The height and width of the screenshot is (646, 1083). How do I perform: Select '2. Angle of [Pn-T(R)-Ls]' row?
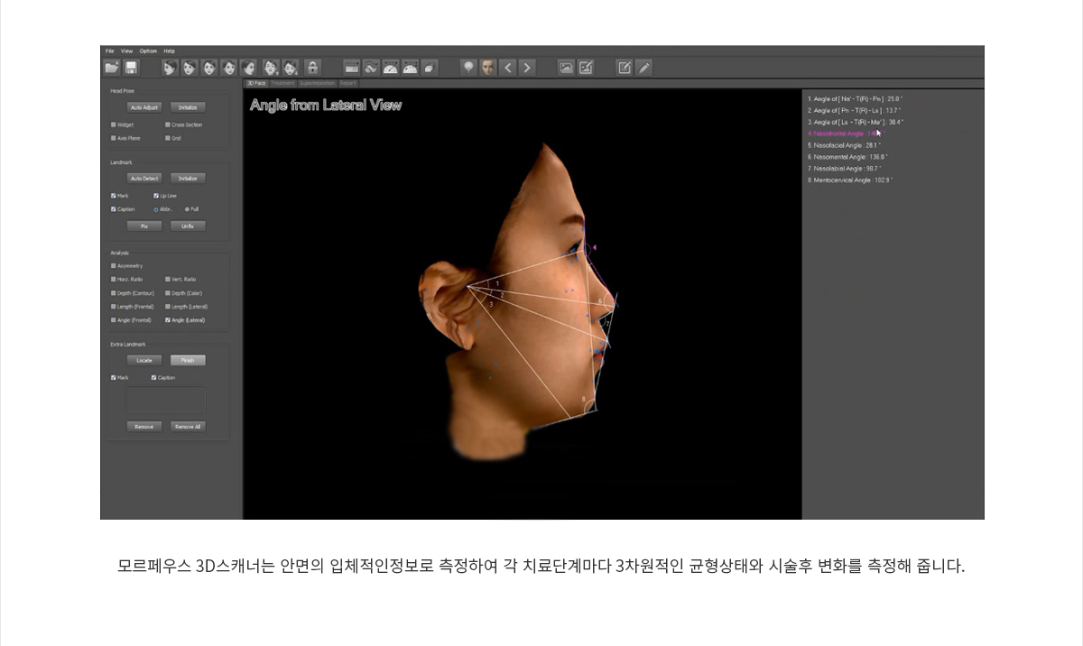pyautogui.click(x=854, y=110)
